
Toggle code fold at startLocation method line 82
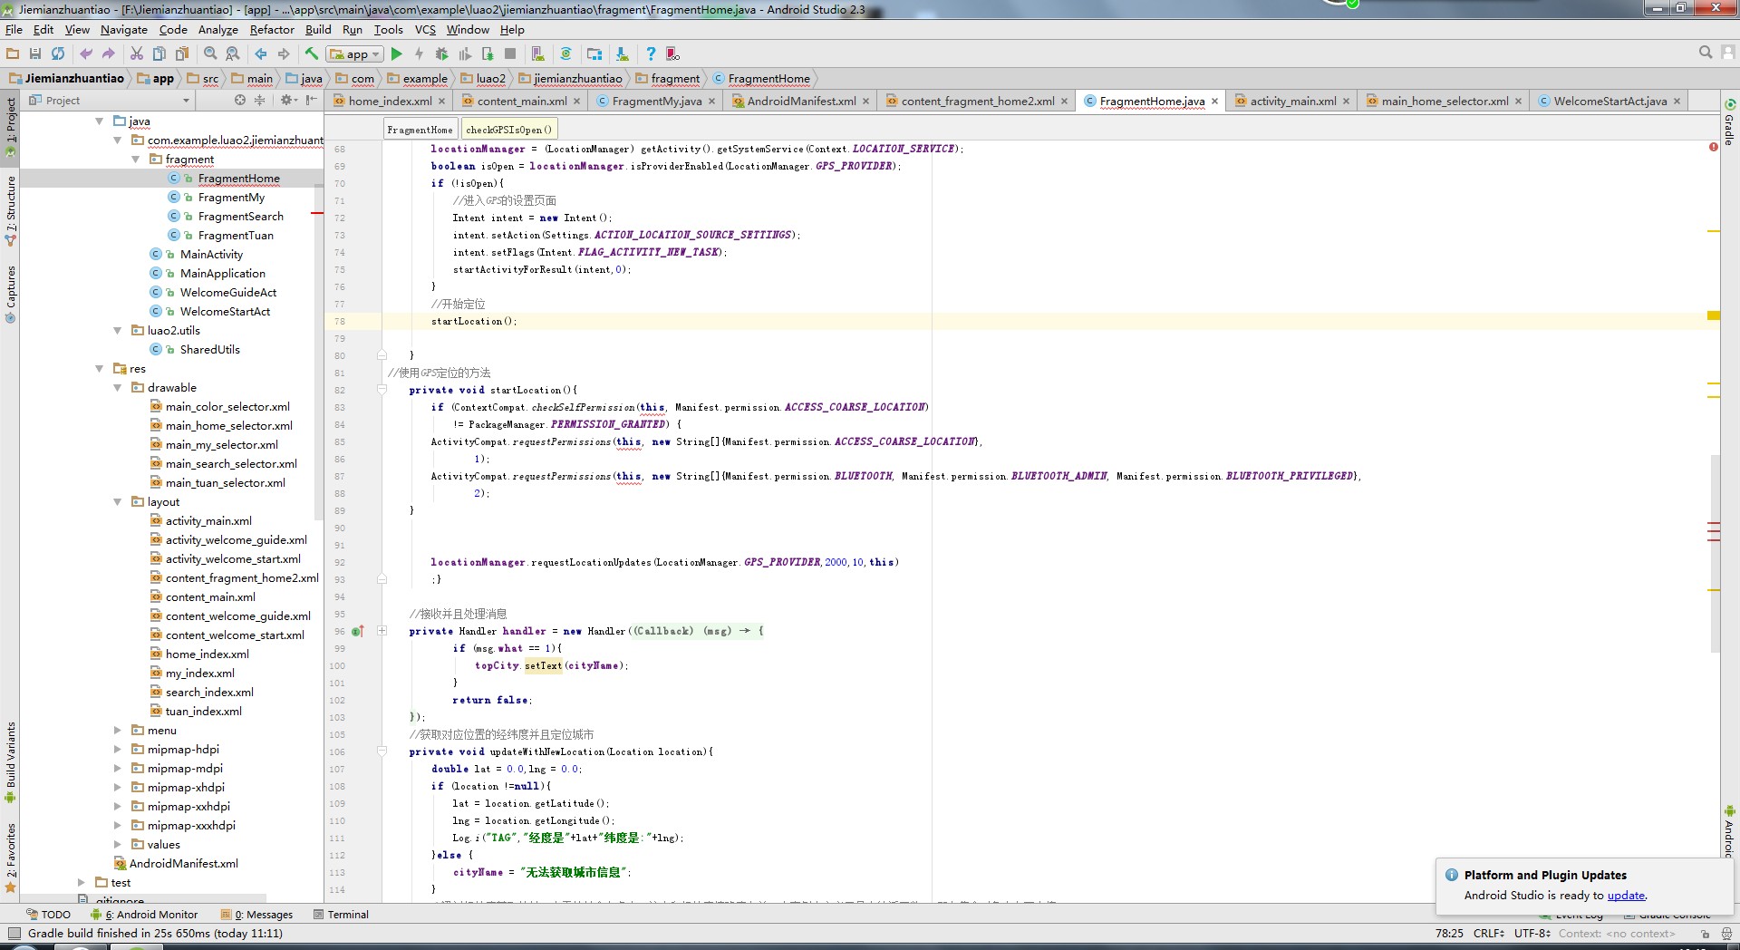[382, 390]
